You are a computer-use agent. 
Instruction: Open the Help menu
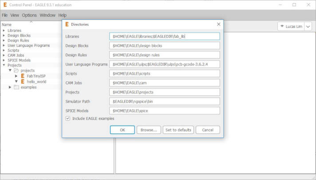click(x=63, y=15)
